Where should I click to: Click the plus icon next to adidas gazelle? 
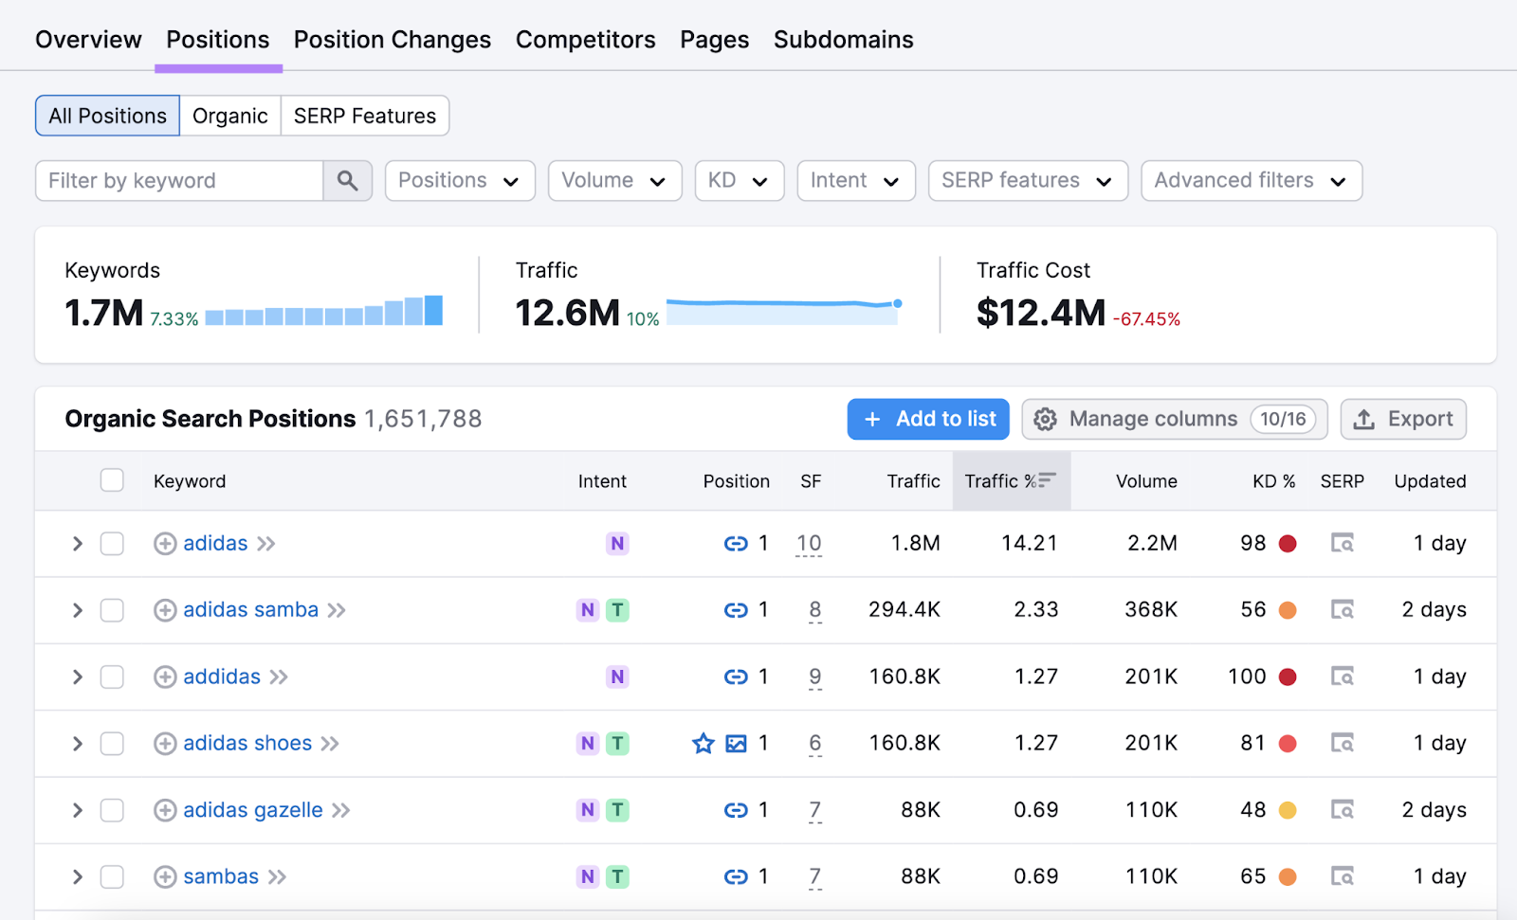pyautogui.click(x=164, y=810)
